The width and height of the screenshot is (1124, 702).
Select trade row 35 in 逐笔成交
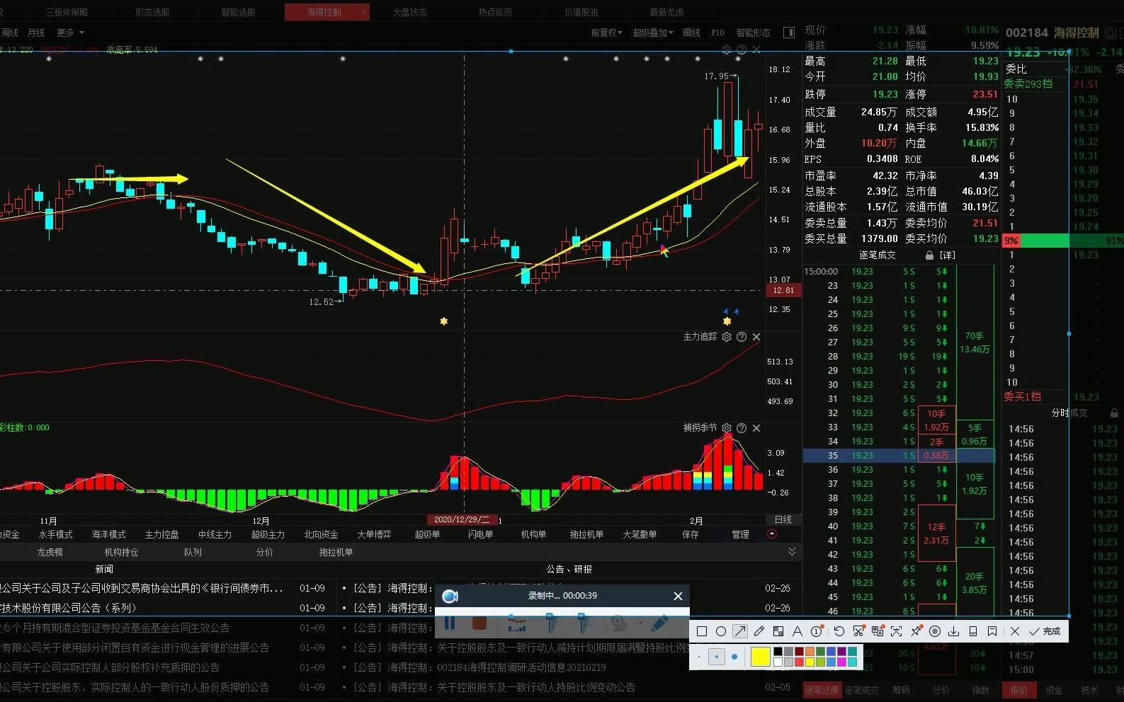pos(898,456)
